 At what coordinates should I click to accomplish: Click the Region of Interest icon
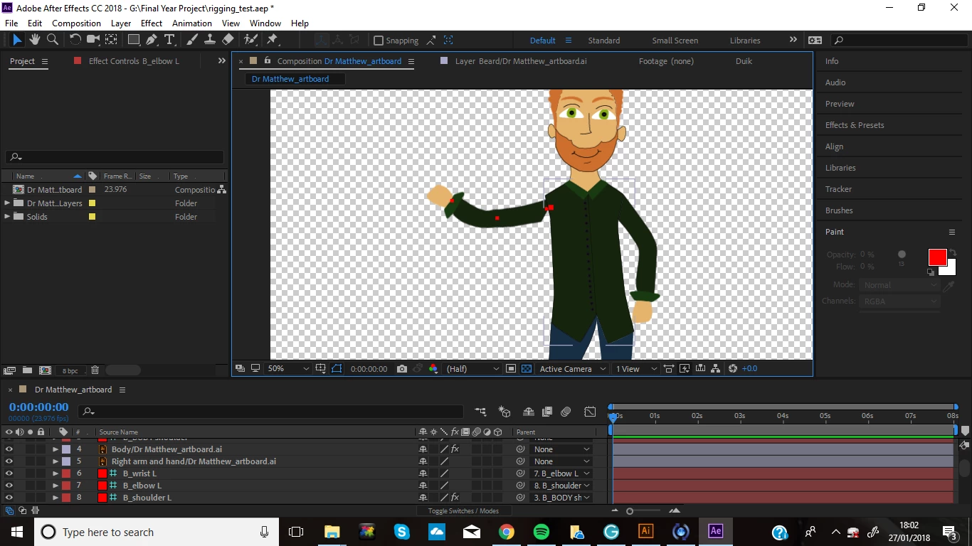[511, 369]
